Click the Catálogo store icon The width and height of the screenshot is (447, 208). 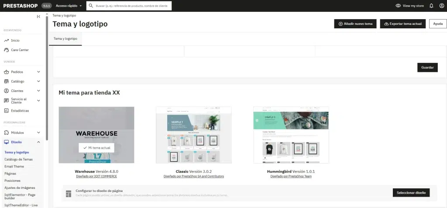pos(6,81)
